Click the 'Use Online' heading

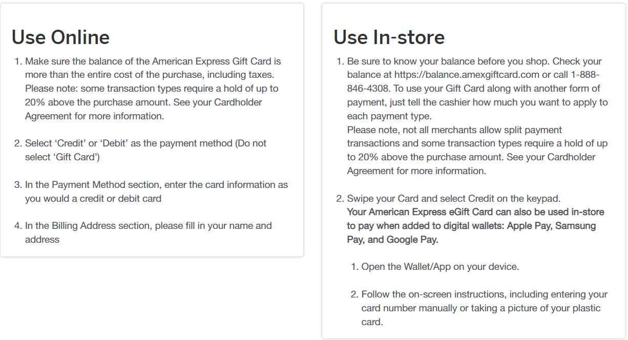(60, 37)
